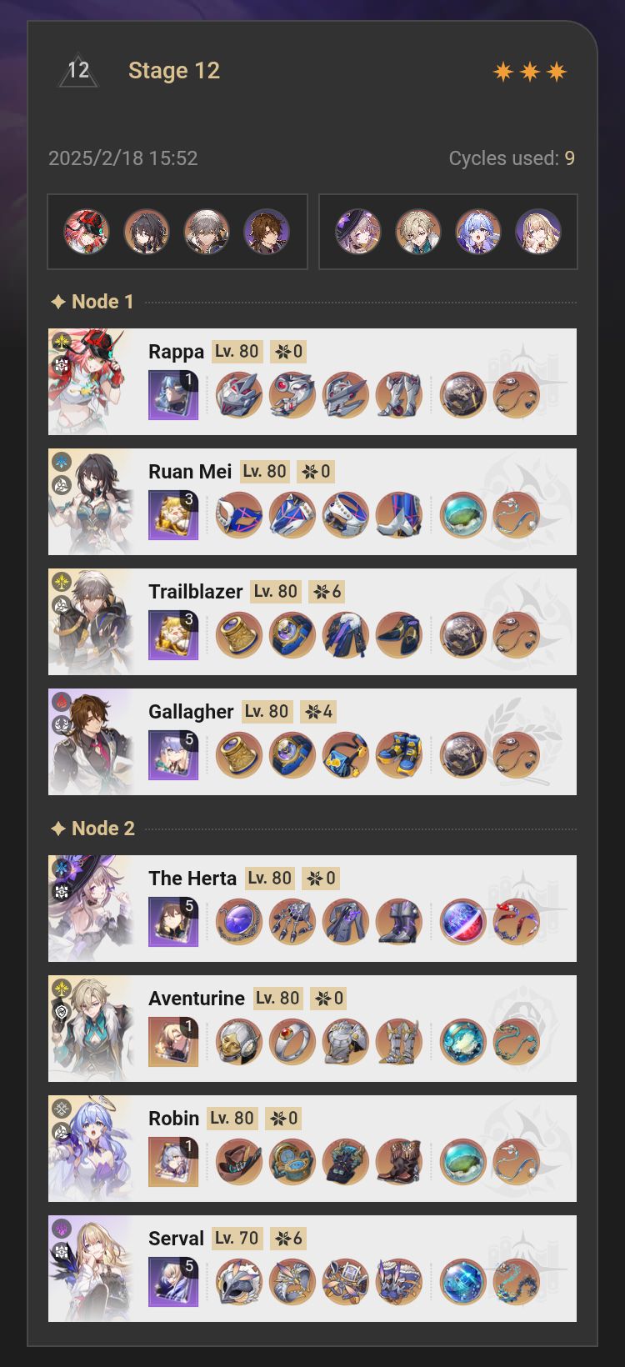The image size is (625, 1367).
Task: Click Rappa's light cone icon
Action: point(173,395)
